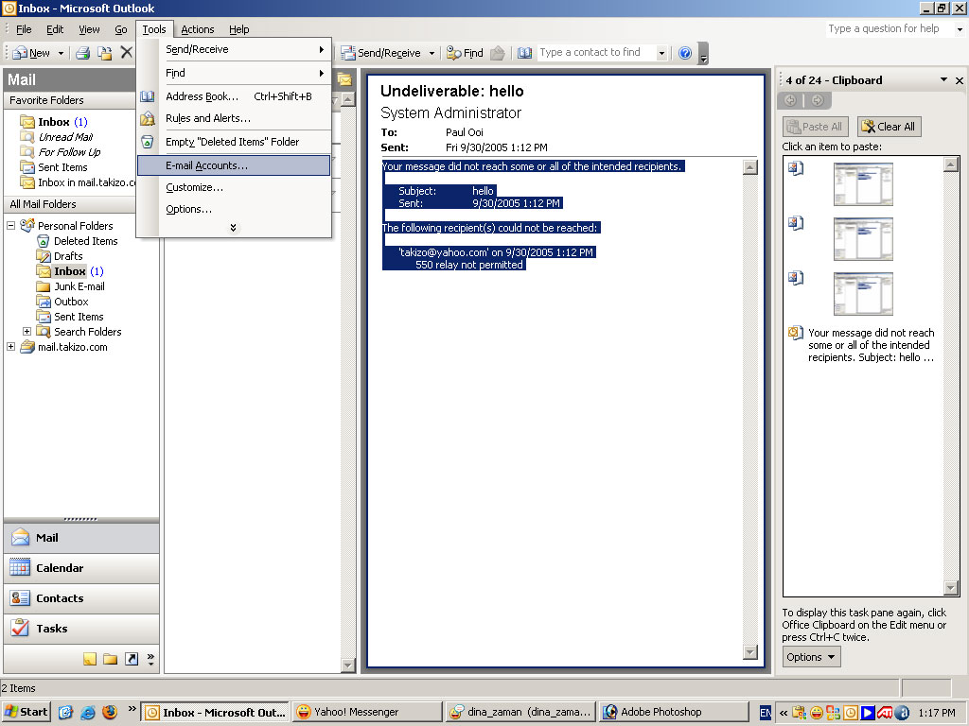Click the New mail message button
The width and height of the screenshot is (969, 726).
point(31,53)
